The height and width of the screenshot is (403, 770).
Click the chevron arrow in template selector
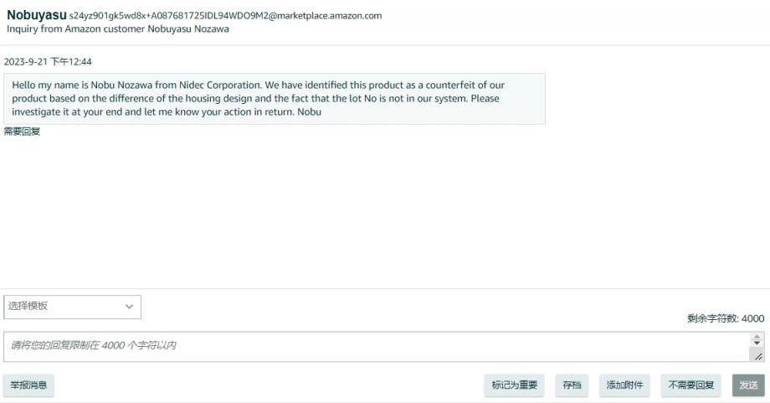tap(129, 307)
